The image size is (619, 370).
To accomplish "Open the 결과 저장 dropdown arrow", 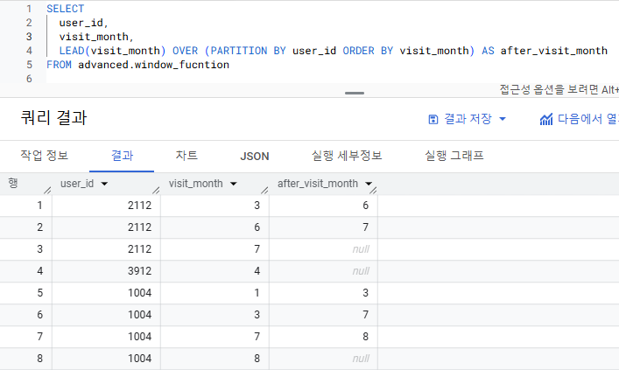I will pyautogui.click(x=503, y=119).
